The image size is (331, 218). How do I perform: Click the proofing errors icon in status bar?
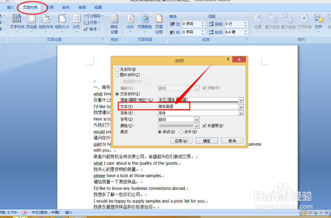coord(24,212)
